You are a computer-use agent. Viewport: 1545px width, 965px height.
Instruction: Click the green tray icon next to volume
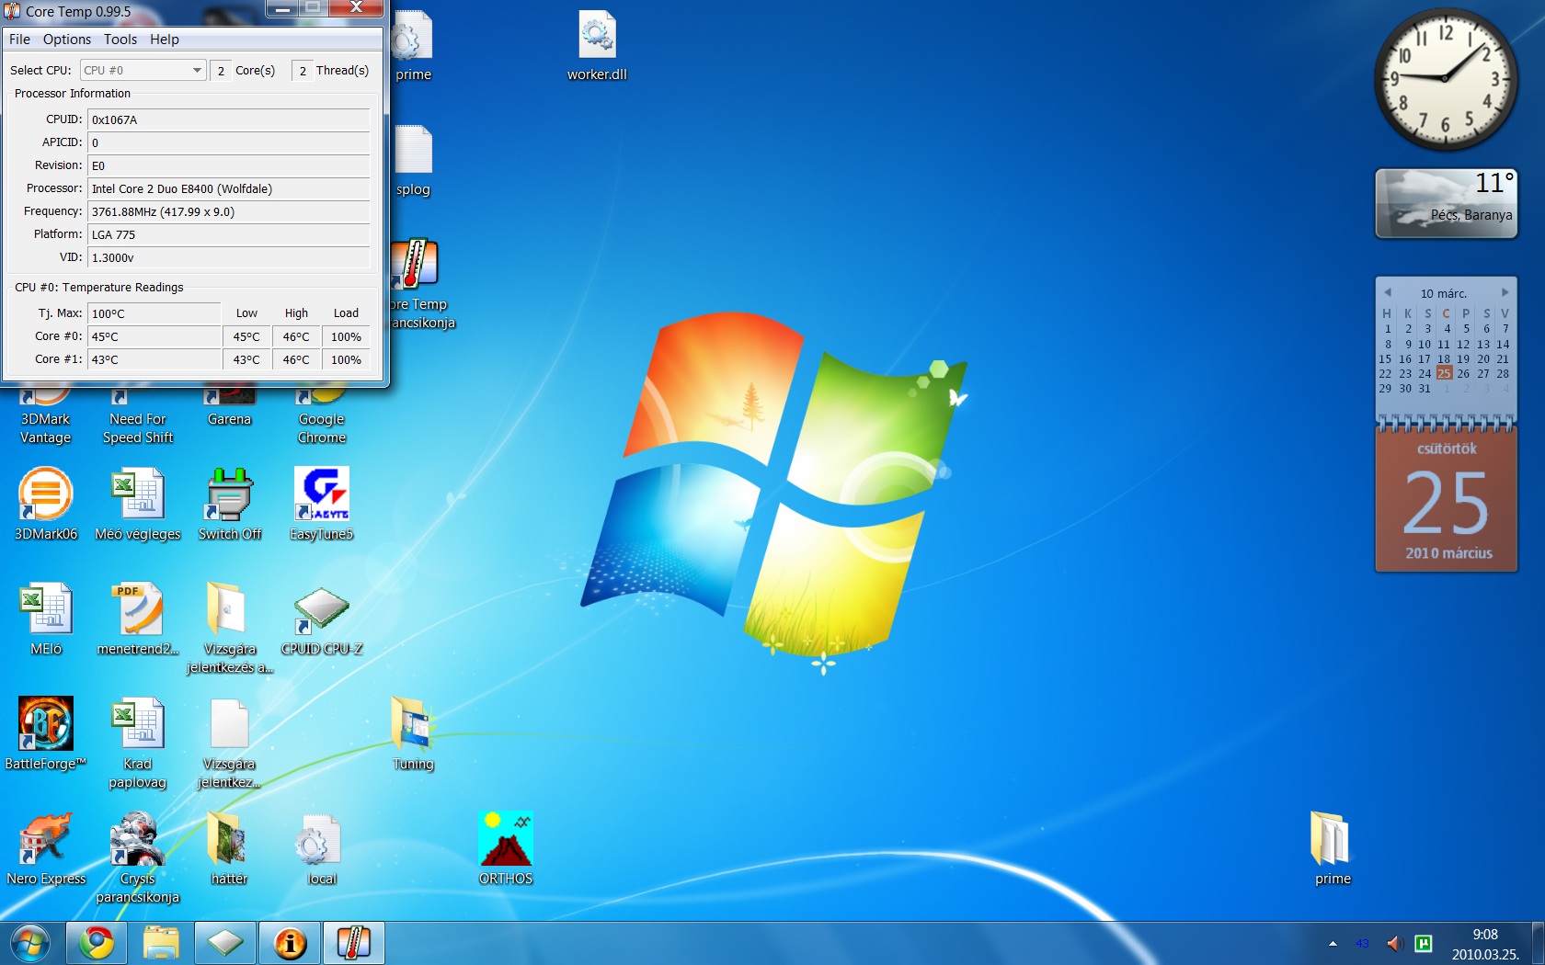point(1424,944)
